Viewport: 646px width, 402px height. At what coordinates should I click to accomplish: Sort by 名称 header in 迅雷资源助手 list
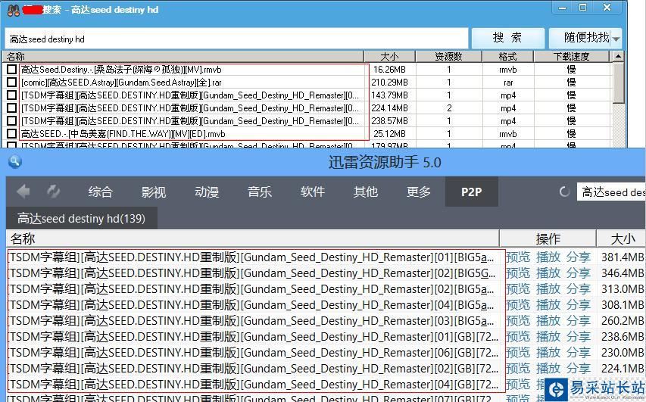click(x=252, y=238)
